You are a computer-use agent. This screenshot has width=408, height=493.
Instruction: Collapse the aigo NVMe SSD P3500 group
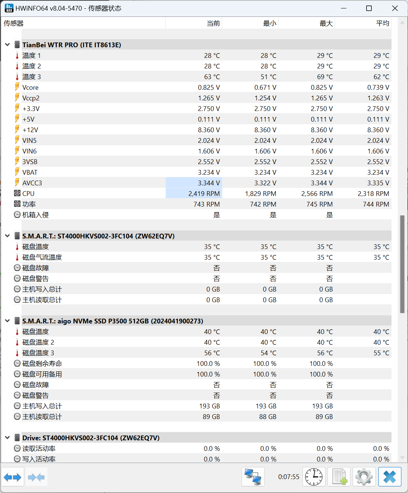[x=7, y=321]
